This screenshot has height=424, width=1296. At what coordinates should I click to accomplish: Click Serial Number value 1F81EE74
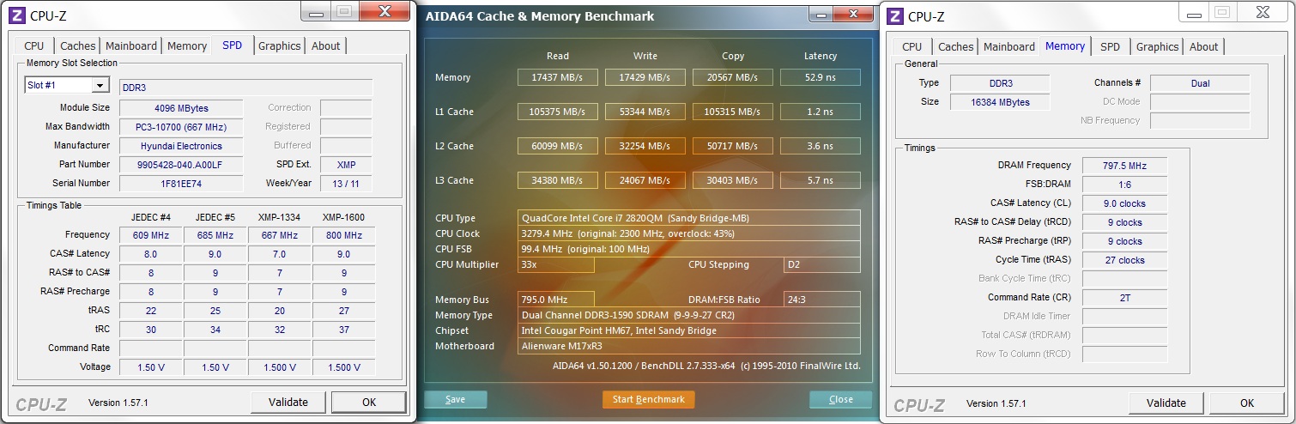(182, 184)
